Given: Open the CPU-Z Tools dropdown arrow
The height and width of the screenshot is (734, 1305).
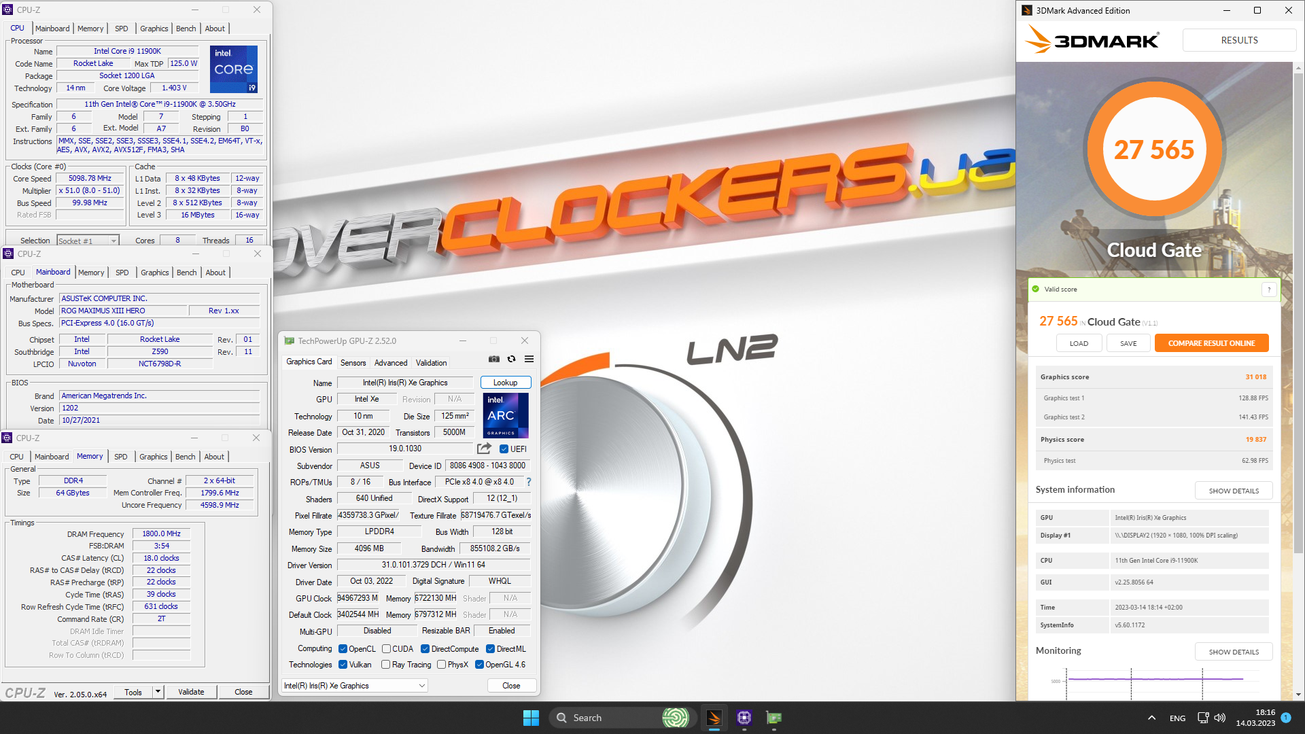Looking at the screenshot, I should pos(158,692).
